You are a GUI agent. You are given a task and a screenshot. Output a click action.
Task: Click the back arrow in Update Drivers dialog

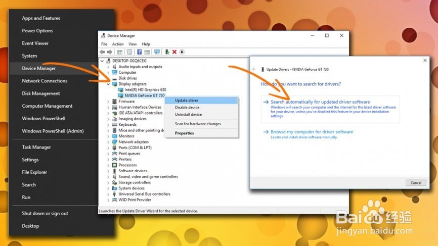click(x=254, y=69)
